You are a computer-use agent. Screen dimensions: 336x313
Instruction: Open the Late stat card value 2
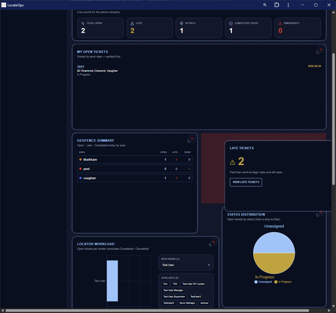132,31
